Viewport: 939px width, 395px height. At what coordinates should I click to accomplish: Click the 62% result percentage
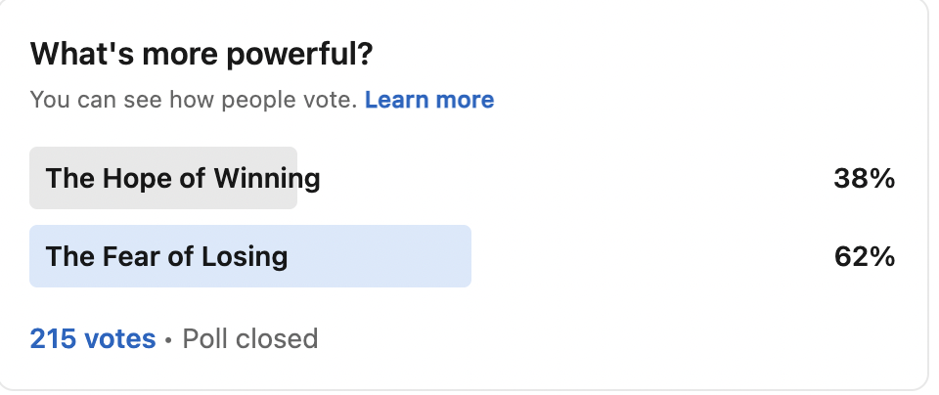click(864, 257)
